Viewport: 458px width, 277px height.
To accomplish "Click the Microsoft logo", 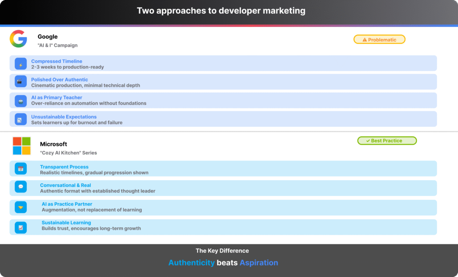I will coord(21,146).
